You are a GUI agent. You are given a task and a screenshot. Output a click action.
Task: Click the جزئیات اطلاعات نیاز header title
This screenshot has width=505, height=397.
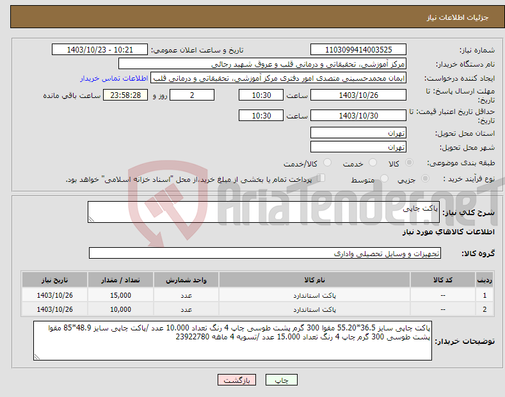click(x=458, y=17)
